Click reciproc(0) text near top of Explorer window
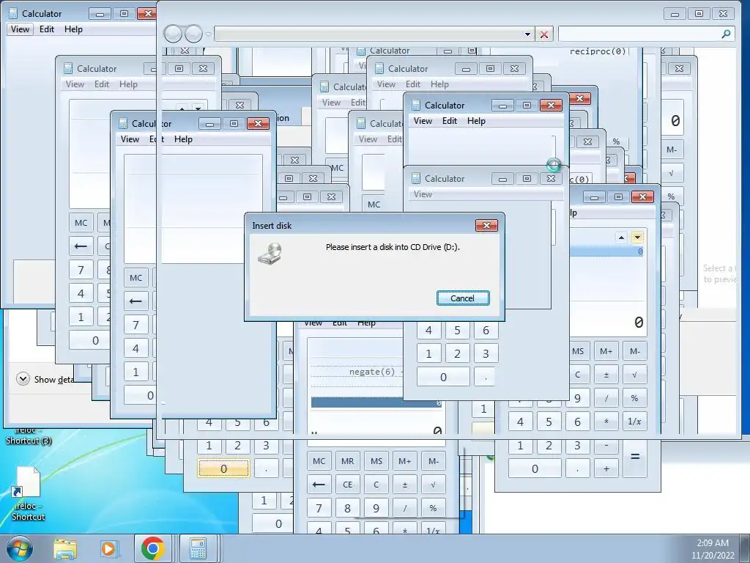 click(598, 51)
